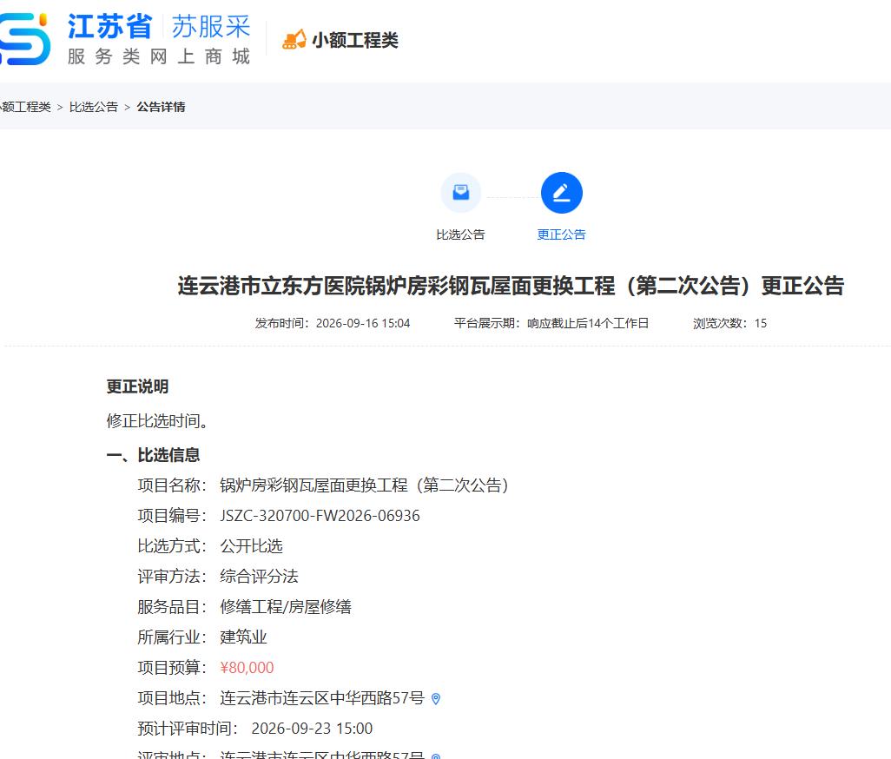Click the excavator 小额工程类 icon
This screenshot has height=759, width=891.
coord(294,40)
